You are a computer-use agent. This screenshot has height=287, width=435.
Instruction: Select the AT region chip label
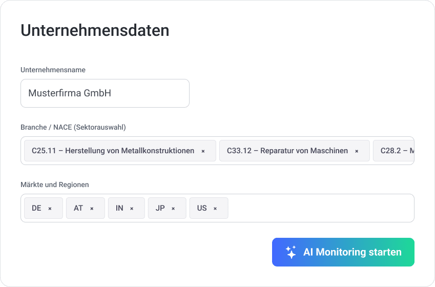[x=78, y=208]
